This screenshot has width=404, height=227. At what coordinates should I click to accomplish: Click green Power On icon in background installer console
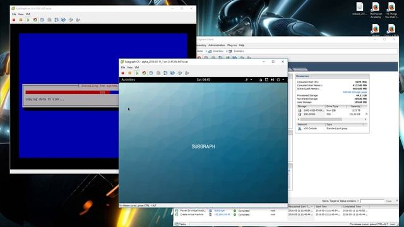[x=28, y=20]
